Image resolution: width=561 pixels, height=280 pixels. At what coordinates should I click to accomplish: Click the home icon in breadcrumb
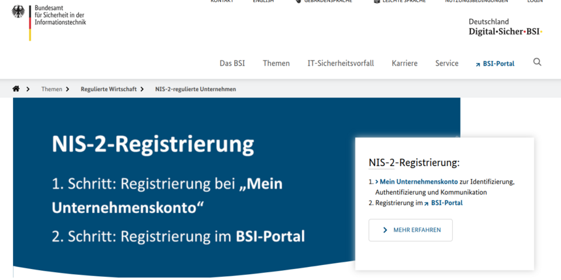click(16, 89)
